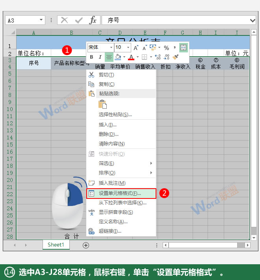260x280 pixels.
Task: Choose 插入(I)... from context menu
Action: 121,125
